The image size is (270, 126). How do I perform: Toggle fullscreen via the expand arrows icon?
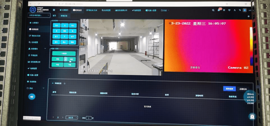pyautogui.click(x=224, y=10)
